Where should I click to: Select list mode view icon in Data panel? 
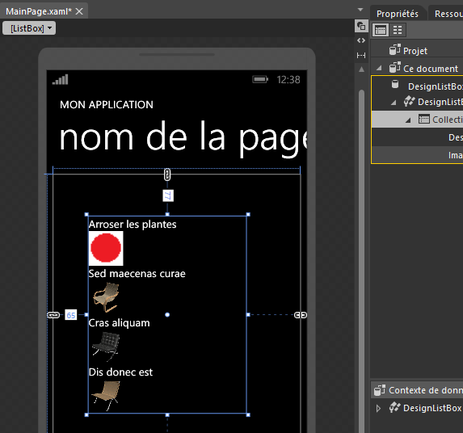pos(381,30)
